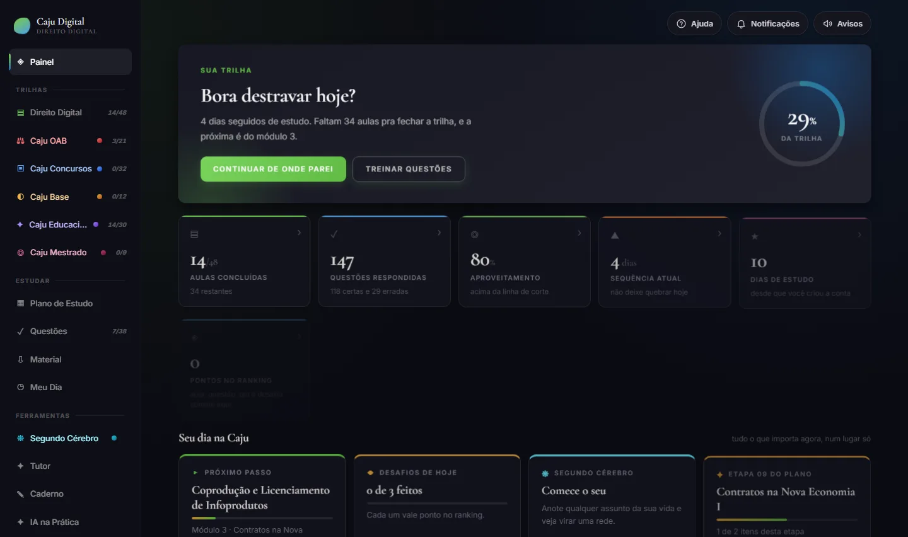This screenshot has height=537, width=908.
Task: Click the Questões checkmark icon in sidebar
Action: (21, 332)
